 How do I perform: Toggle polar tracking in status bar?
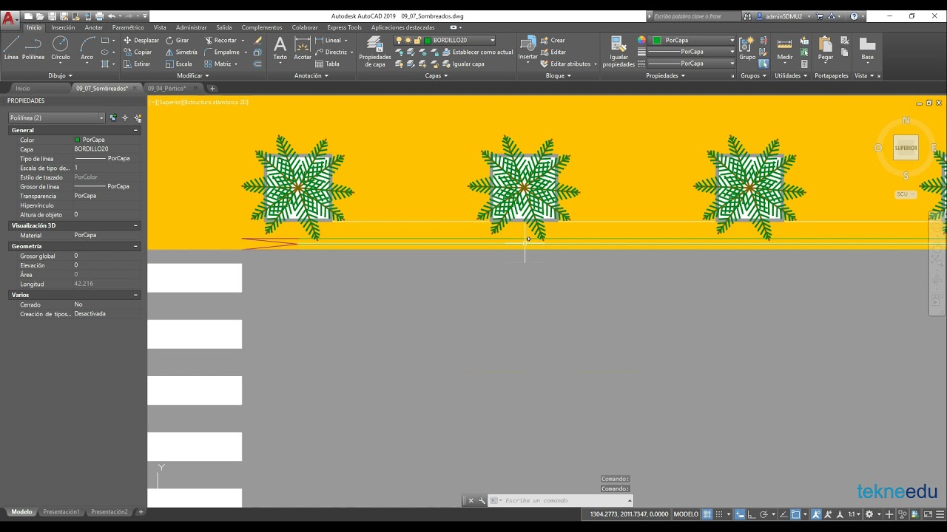tap(764, 514)
